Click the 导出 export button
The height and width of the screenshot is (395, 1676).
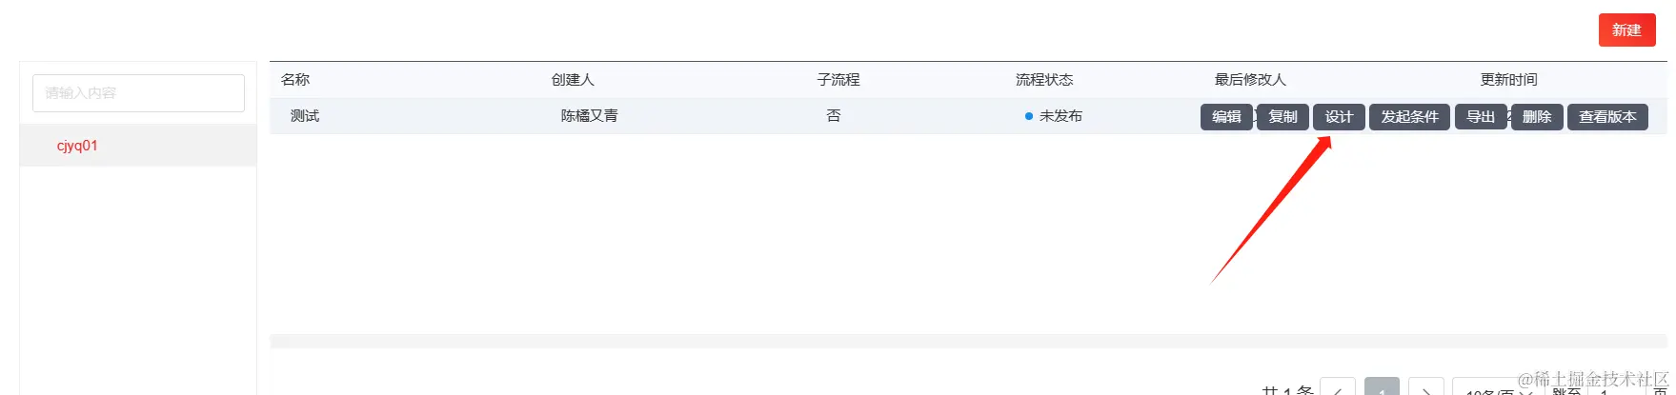click(x=1481, y=117)
